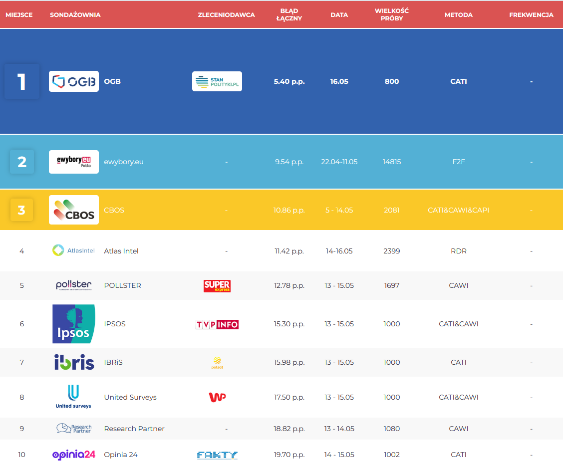Select the 16.05 date cell
This screenshot has width=563, height=471.
point(339,81)
